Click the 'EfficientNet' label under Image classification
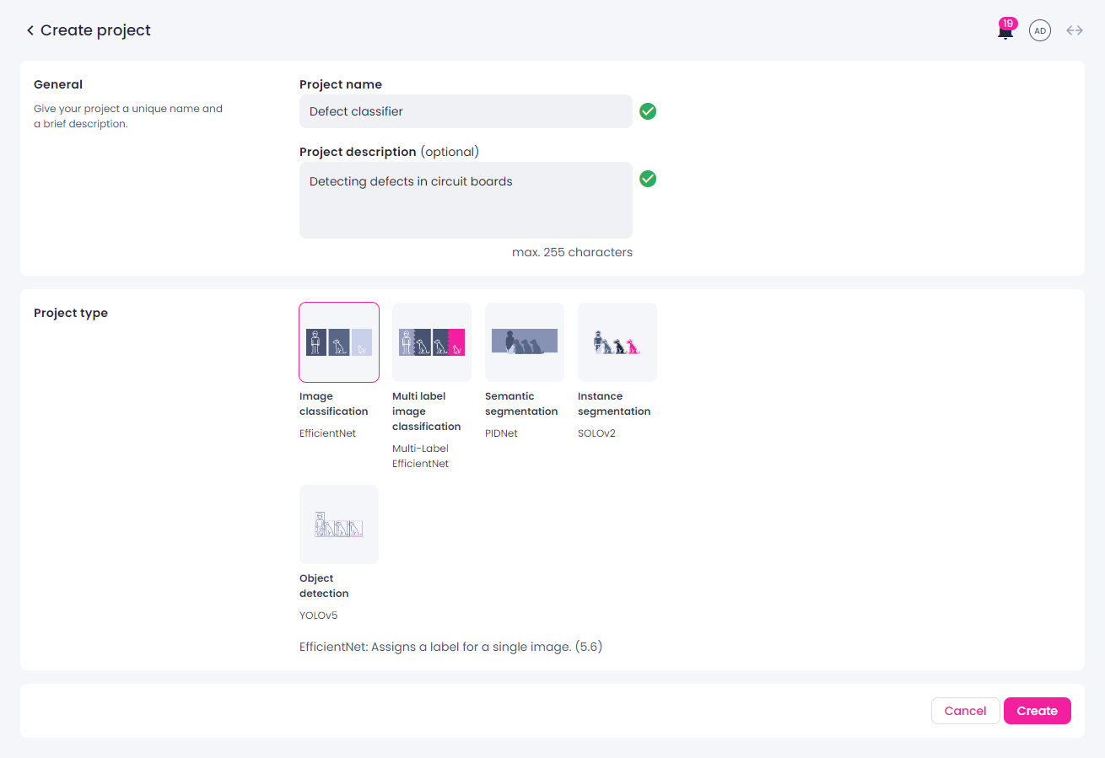This screenshot has width=1105, height=758. [328, 433]
